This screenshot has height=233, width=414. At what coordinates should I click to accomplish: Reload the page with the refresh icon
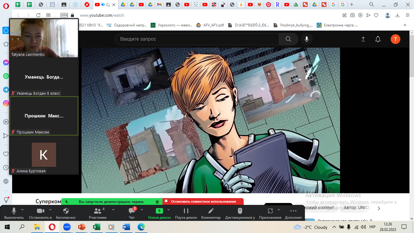(x=38, y=15)
